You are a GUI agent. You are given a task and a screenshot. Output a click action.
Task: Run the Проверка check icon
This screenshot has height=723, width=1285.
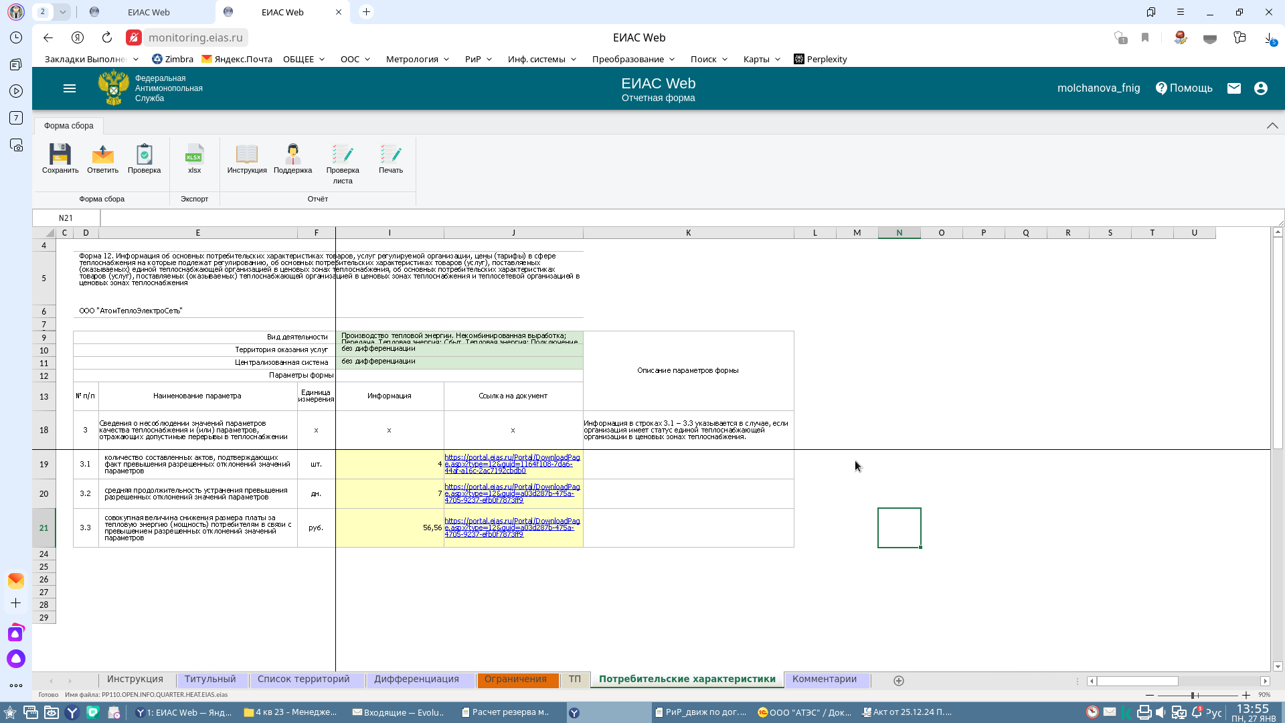(144, 159)
